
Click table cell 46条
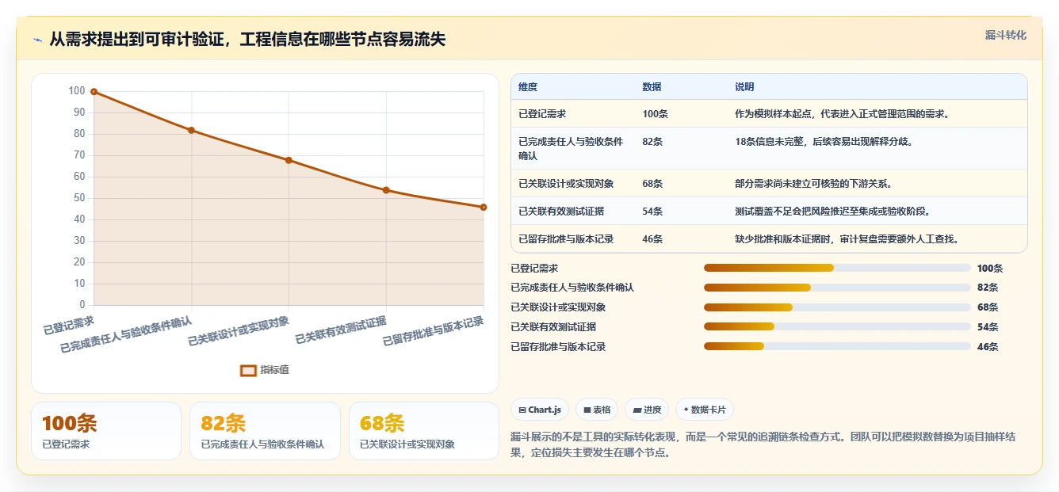pyautogui.click(x=652, y=239)
